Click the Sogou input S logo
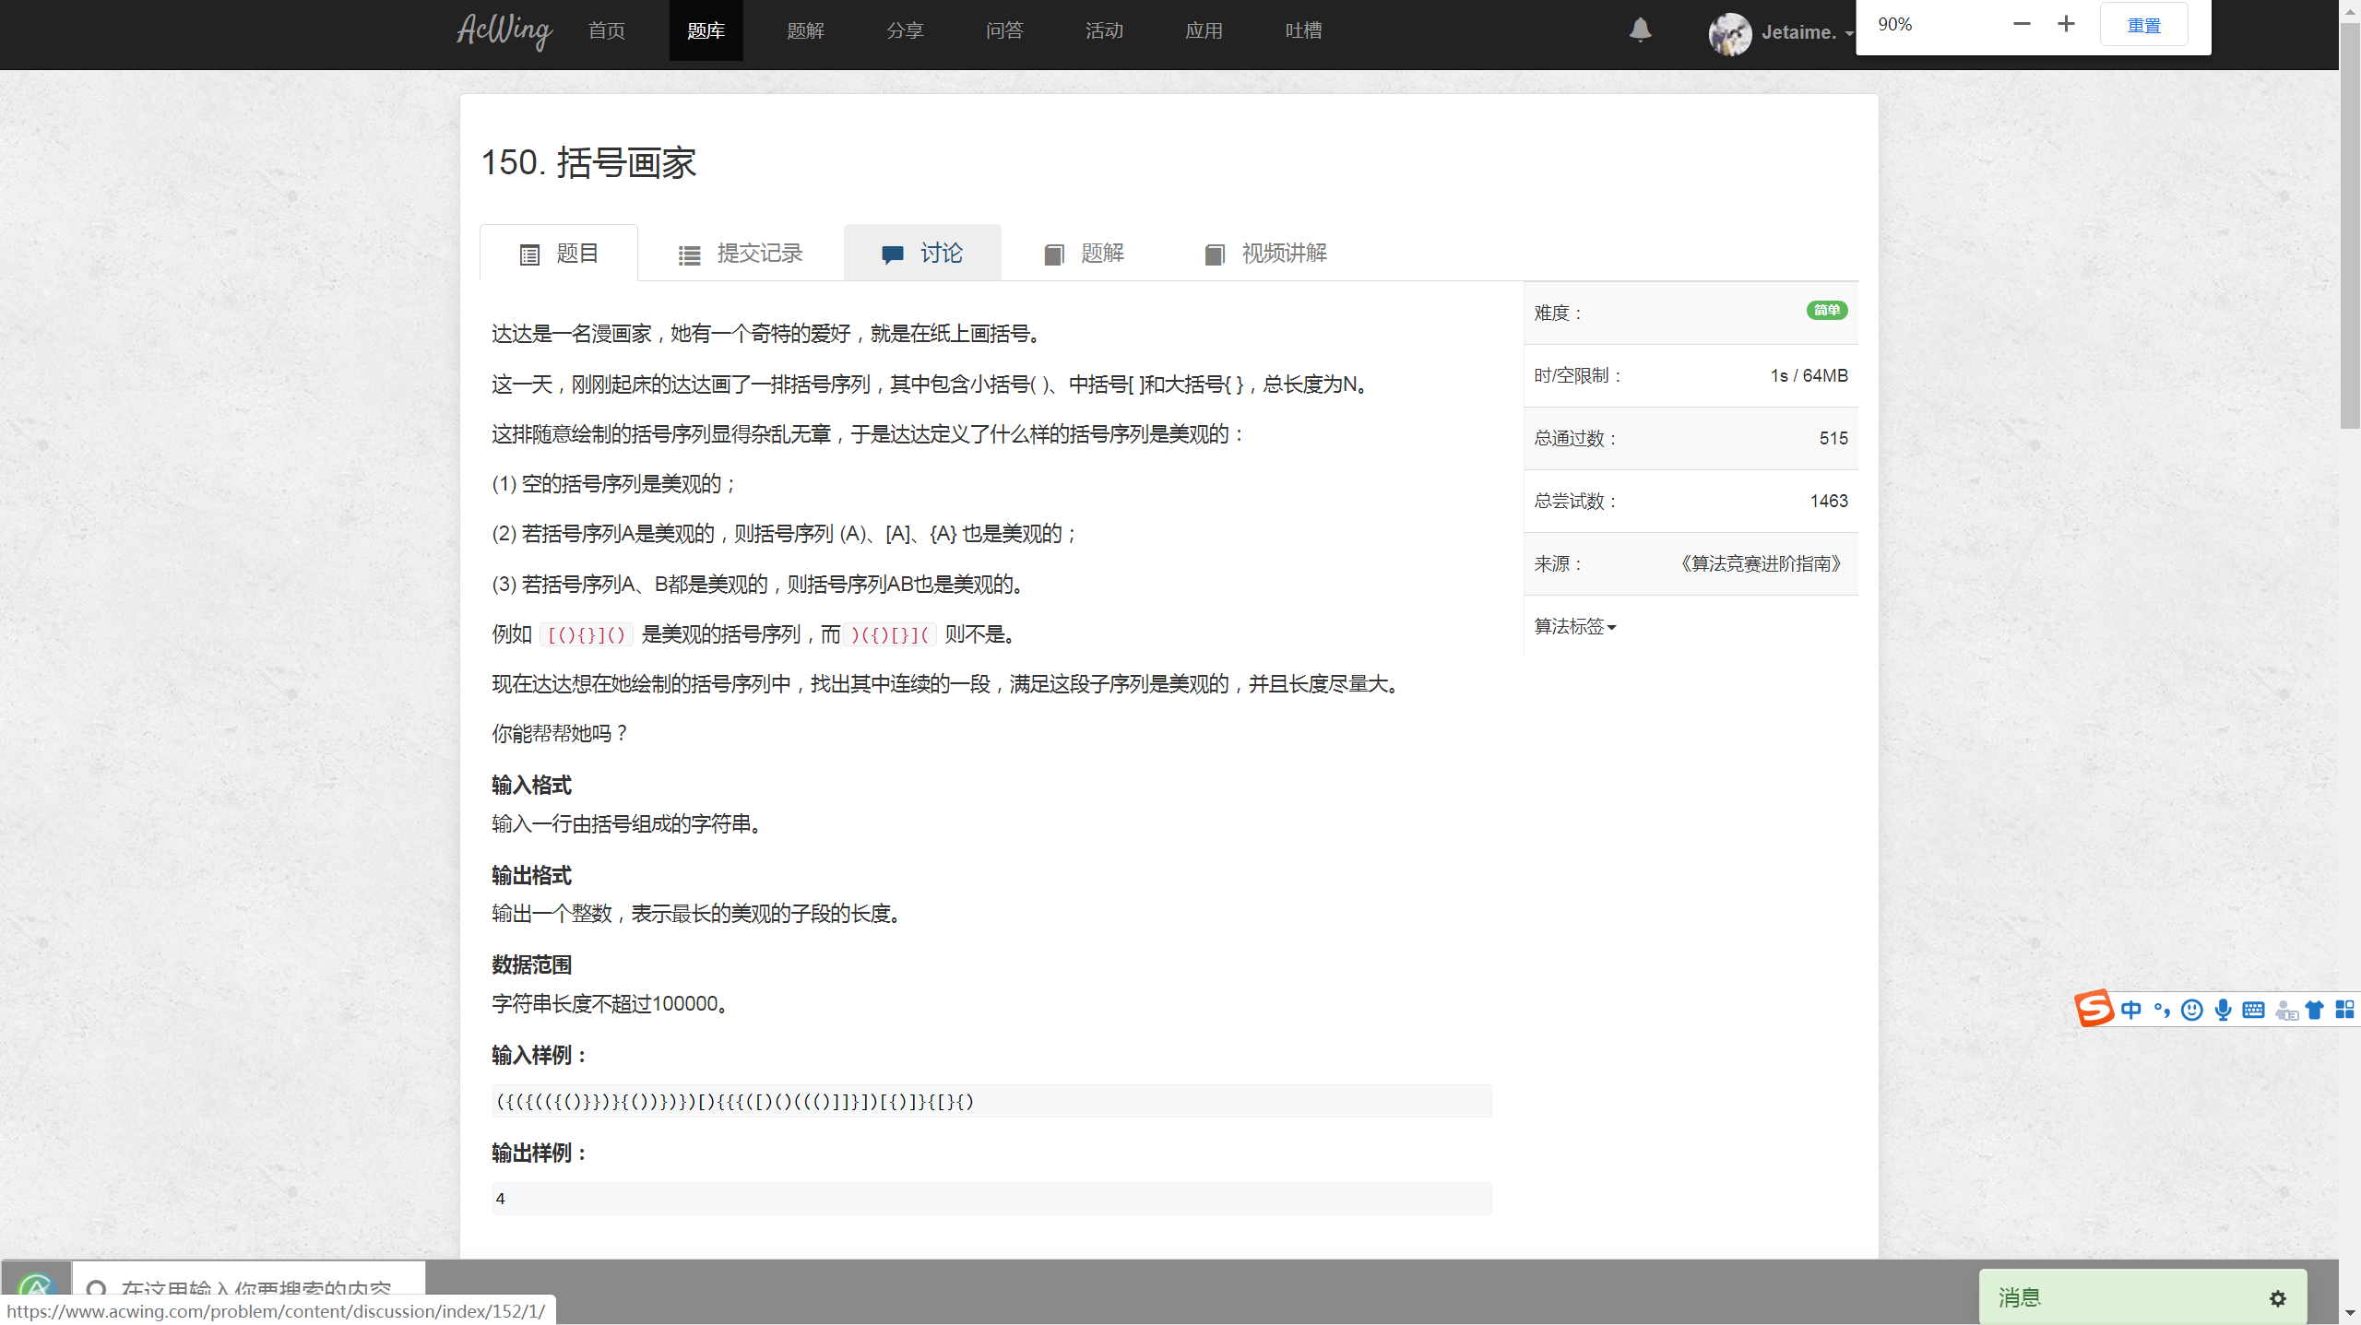 [2094, 1008]
